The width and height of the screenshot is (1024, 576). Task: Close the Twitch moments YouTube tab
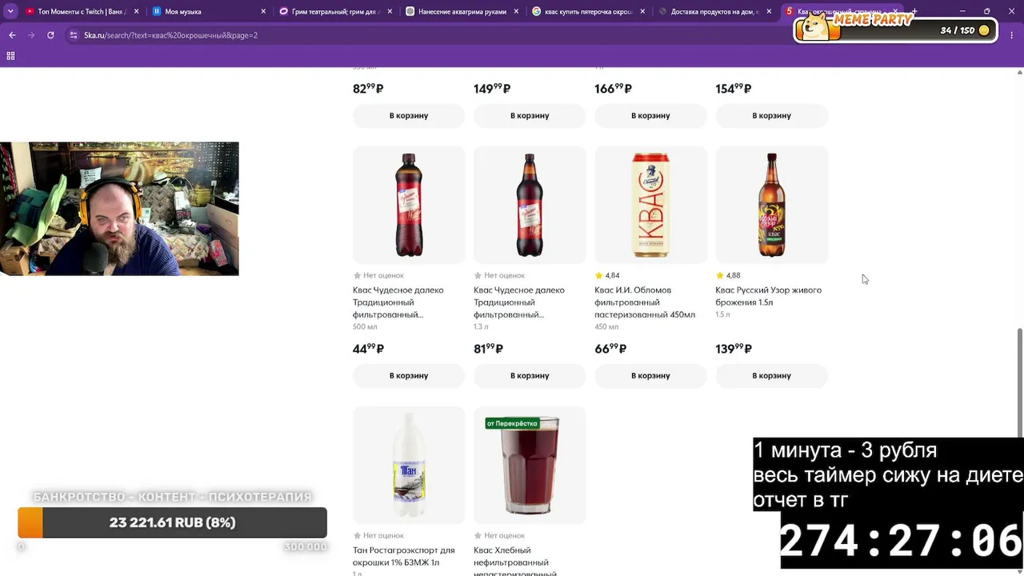click(x=137, y=11)
